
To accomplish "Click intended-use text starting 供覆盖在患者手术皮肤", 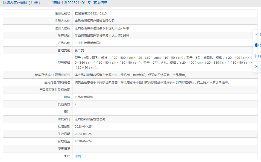I will [x=153, y=82].
